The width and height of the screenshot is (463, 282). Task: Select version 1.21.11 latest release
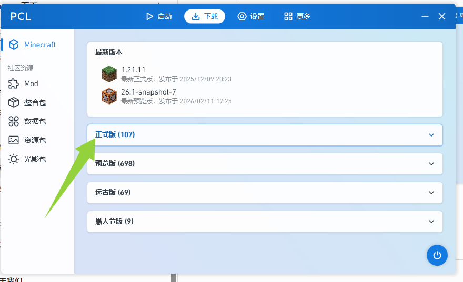[265, 74]
